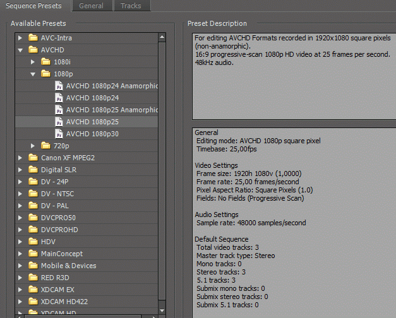Image resolution: width=396 pixels, height=318 pixels.
Task: Click the DV - PAL folder icon
Action: tap(33, 206)
